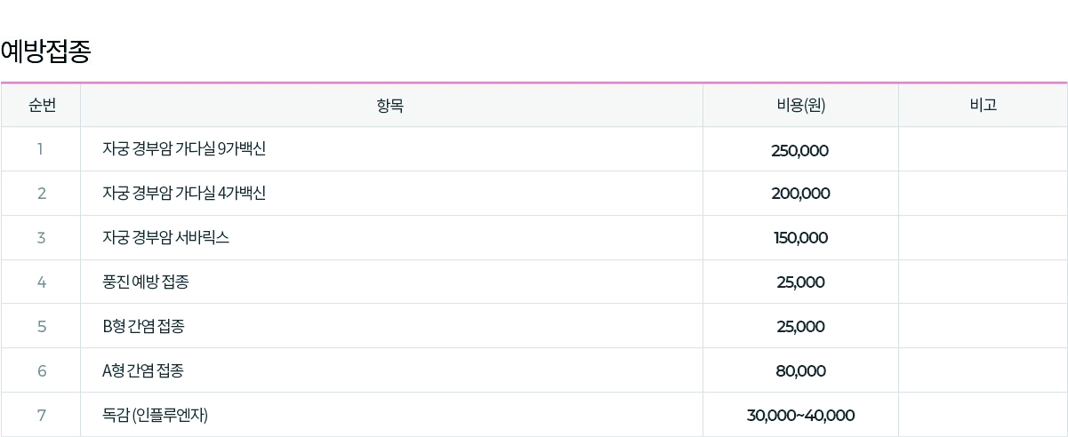Select the 자궁 경부암 가다실 4가백신 item
The image size is (1068, 437).
[x=184, y=194]
